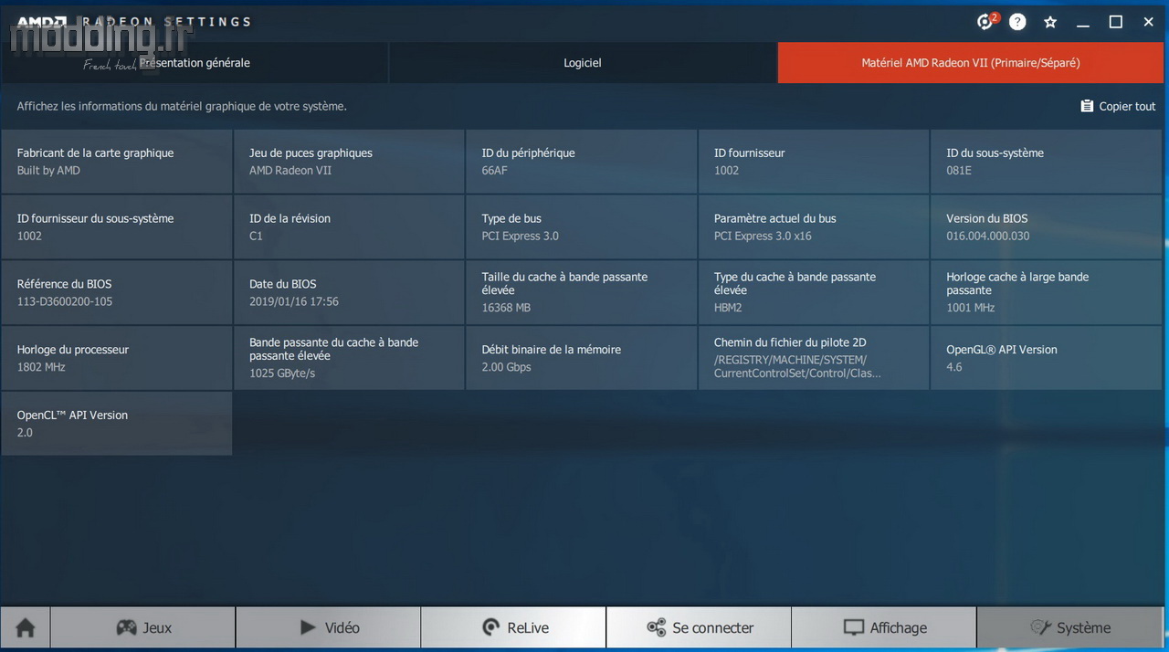Open the Affichage section label

899,627
